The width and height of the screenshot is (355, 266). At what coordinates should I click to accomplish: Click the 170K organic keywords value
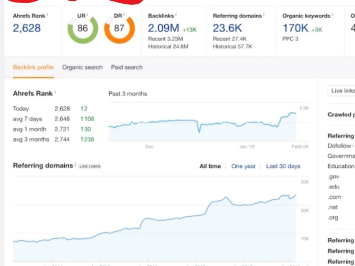[x=295, y=28]
